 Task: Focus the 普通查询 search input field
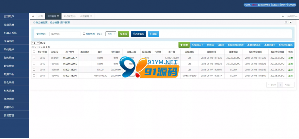tap(65, 34)
